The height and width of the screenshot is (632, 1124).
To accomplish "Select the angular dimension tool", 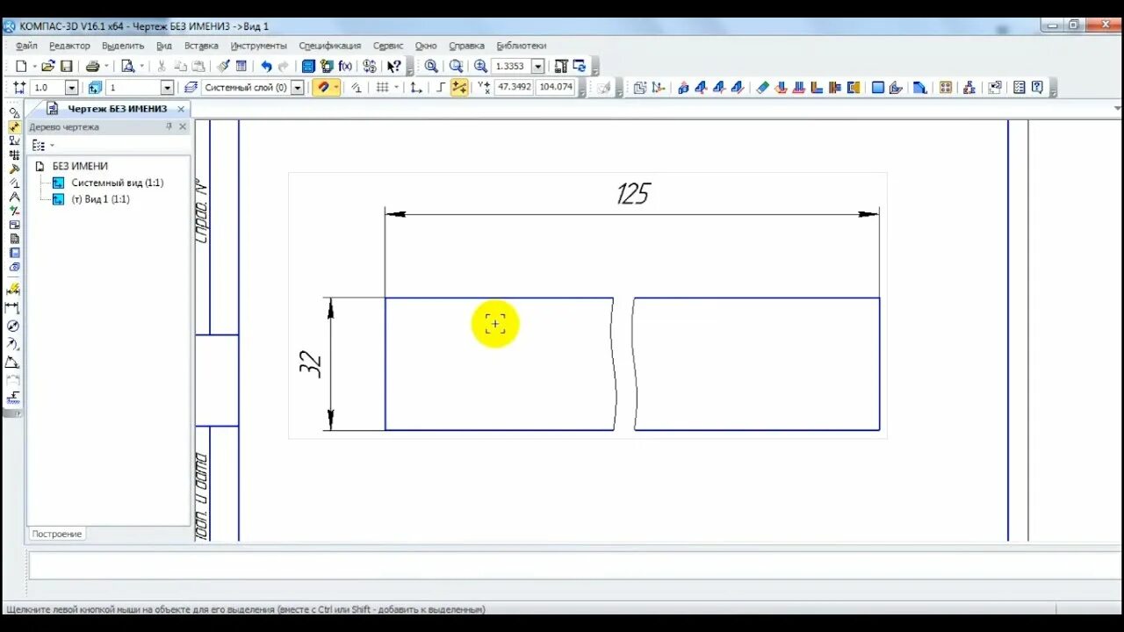I will tap(12, 363).
